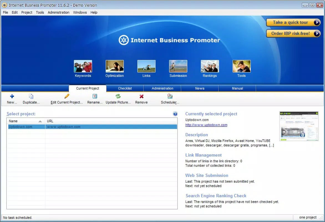Open the Edit menu

[14, 12]
